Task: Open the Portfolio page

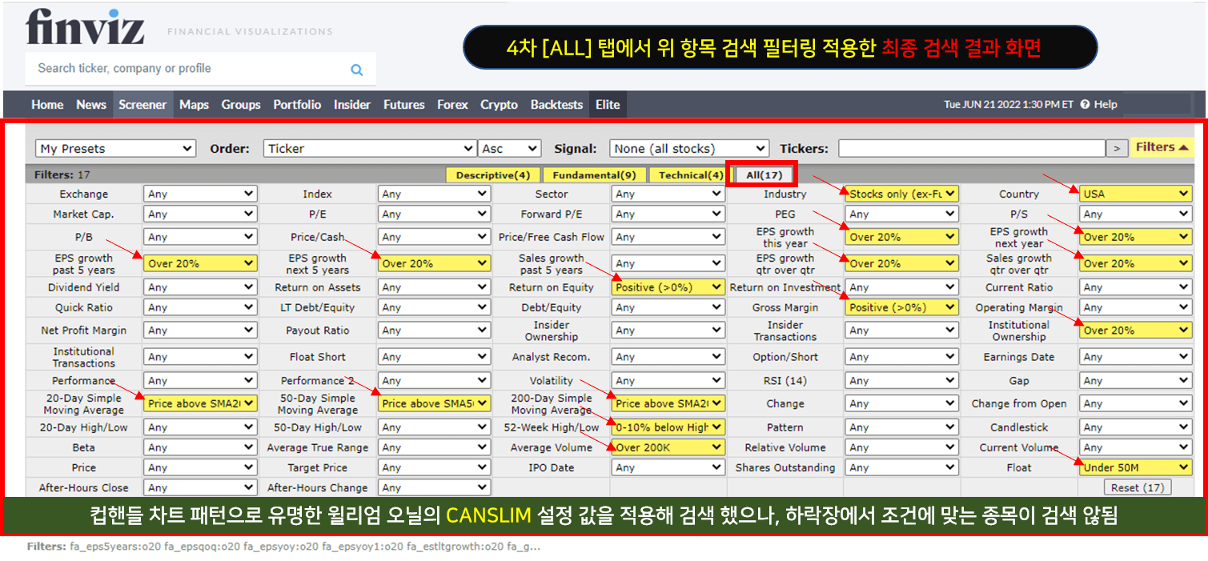Action: (297, 105)
